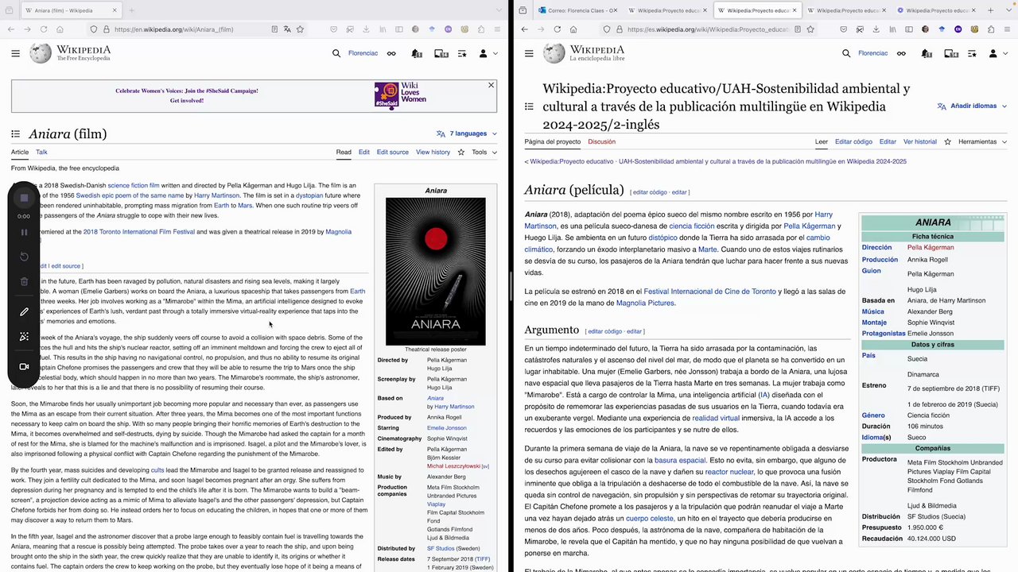Screen dimensions: 1018x572
Task: Expand the 7 languages dropdown
Action: pos(467,133)
